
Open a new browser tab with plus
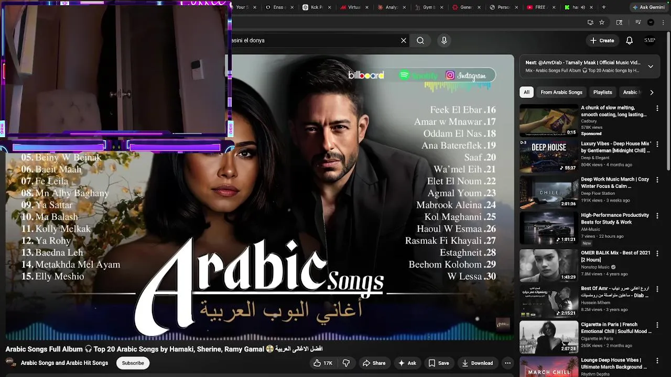pos(604,7)
